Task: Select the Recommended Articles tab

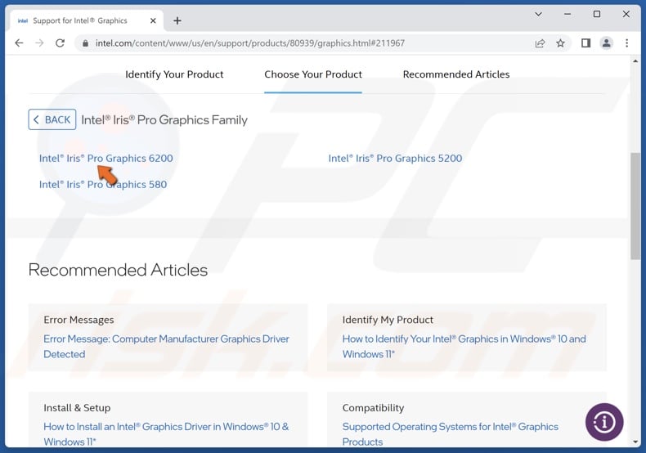Action: point(455,74)
